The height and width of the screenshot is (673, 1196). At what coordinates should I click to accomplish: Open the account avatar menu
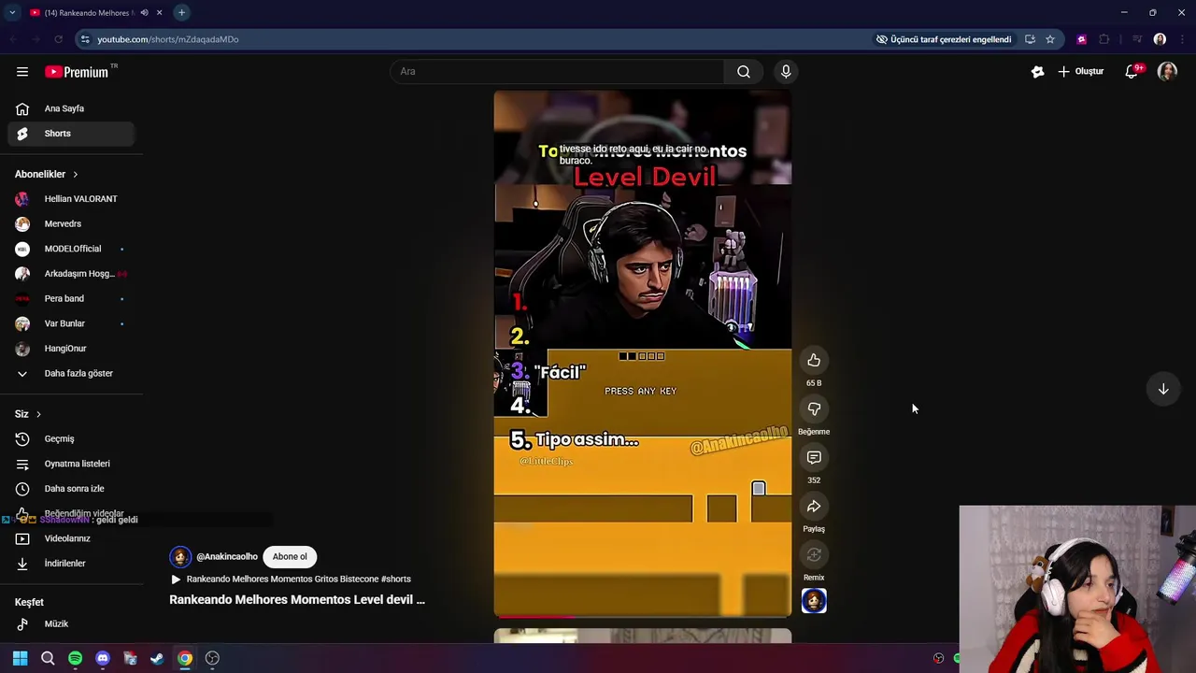(x=1167, y=71)
